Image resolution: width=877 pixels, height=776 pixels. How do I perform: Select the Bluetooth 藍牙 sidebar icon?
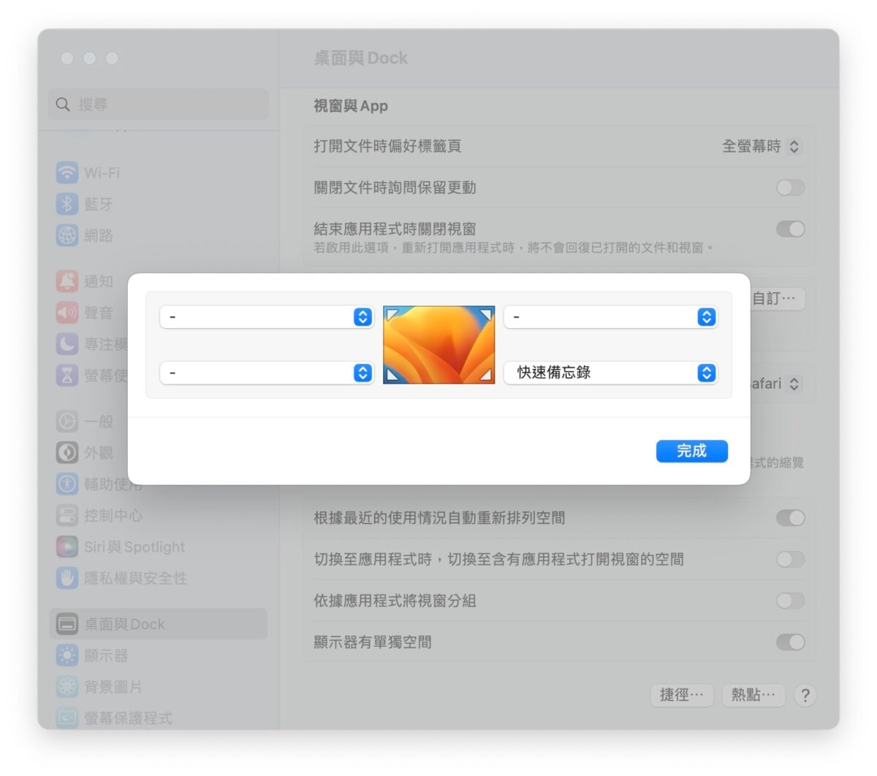coord(67,205)
